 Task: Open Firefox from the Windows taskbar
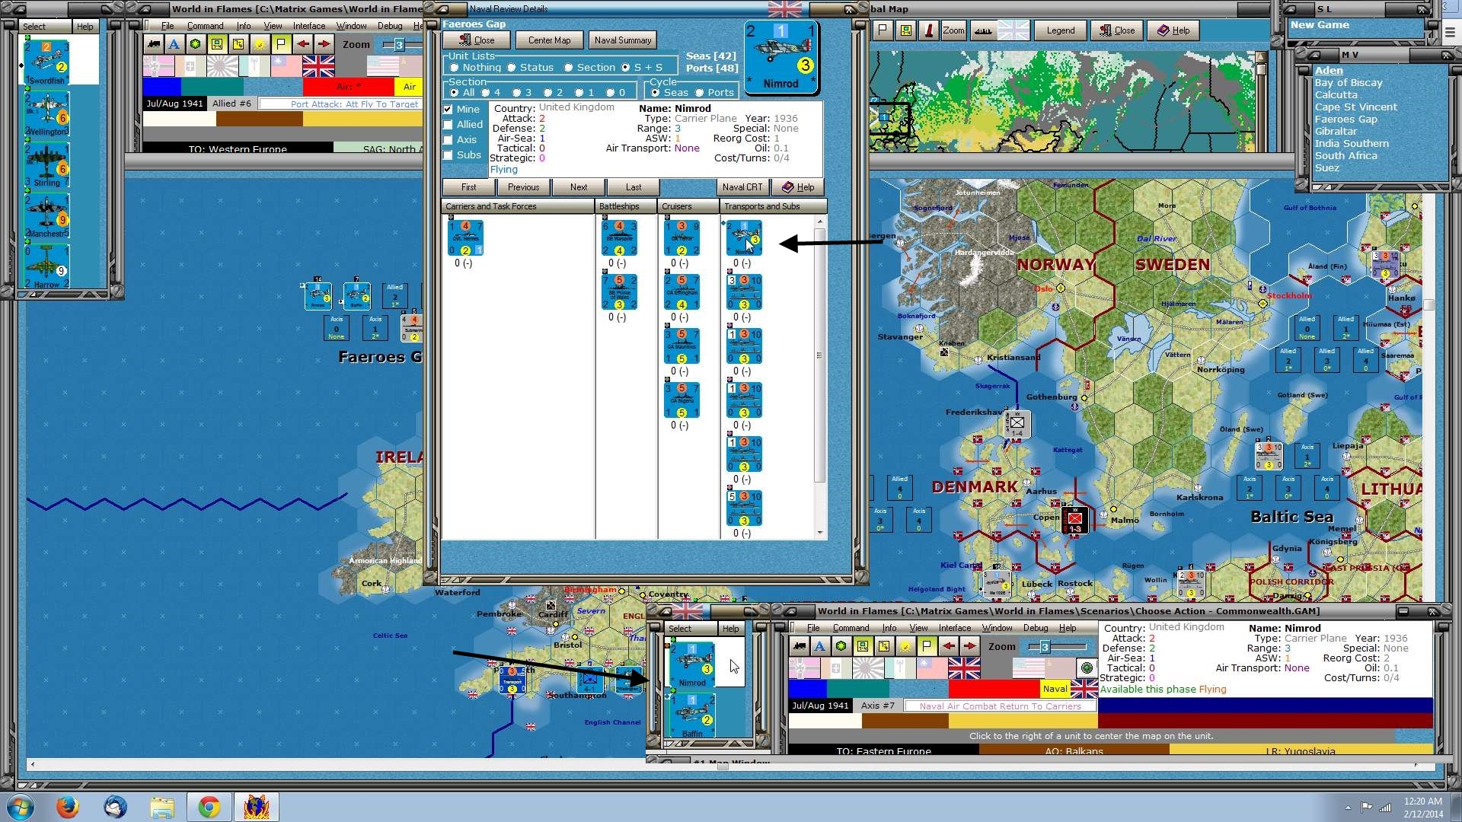point(68,807)
